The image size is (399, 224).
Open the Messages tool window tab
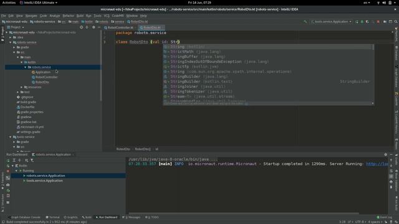132,217
